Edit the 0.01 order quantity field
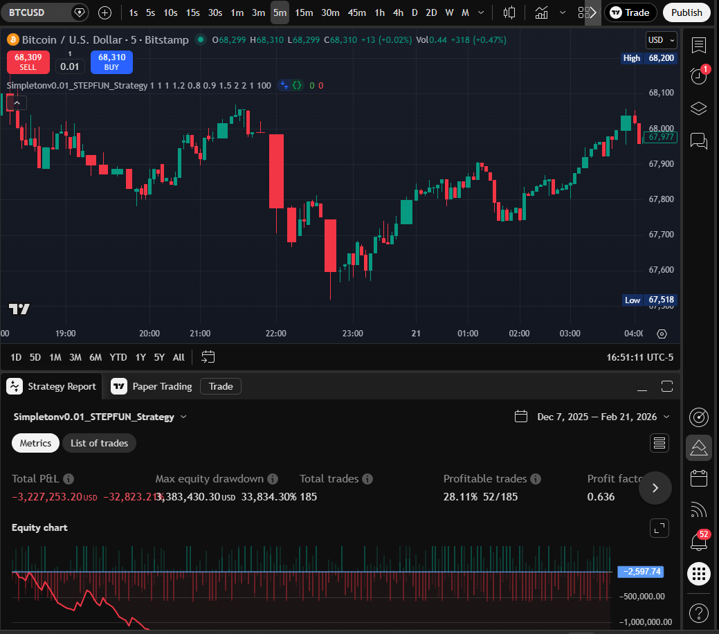This screenshot has width=719, height=634. pyautogui.click(x=70, y=66)
